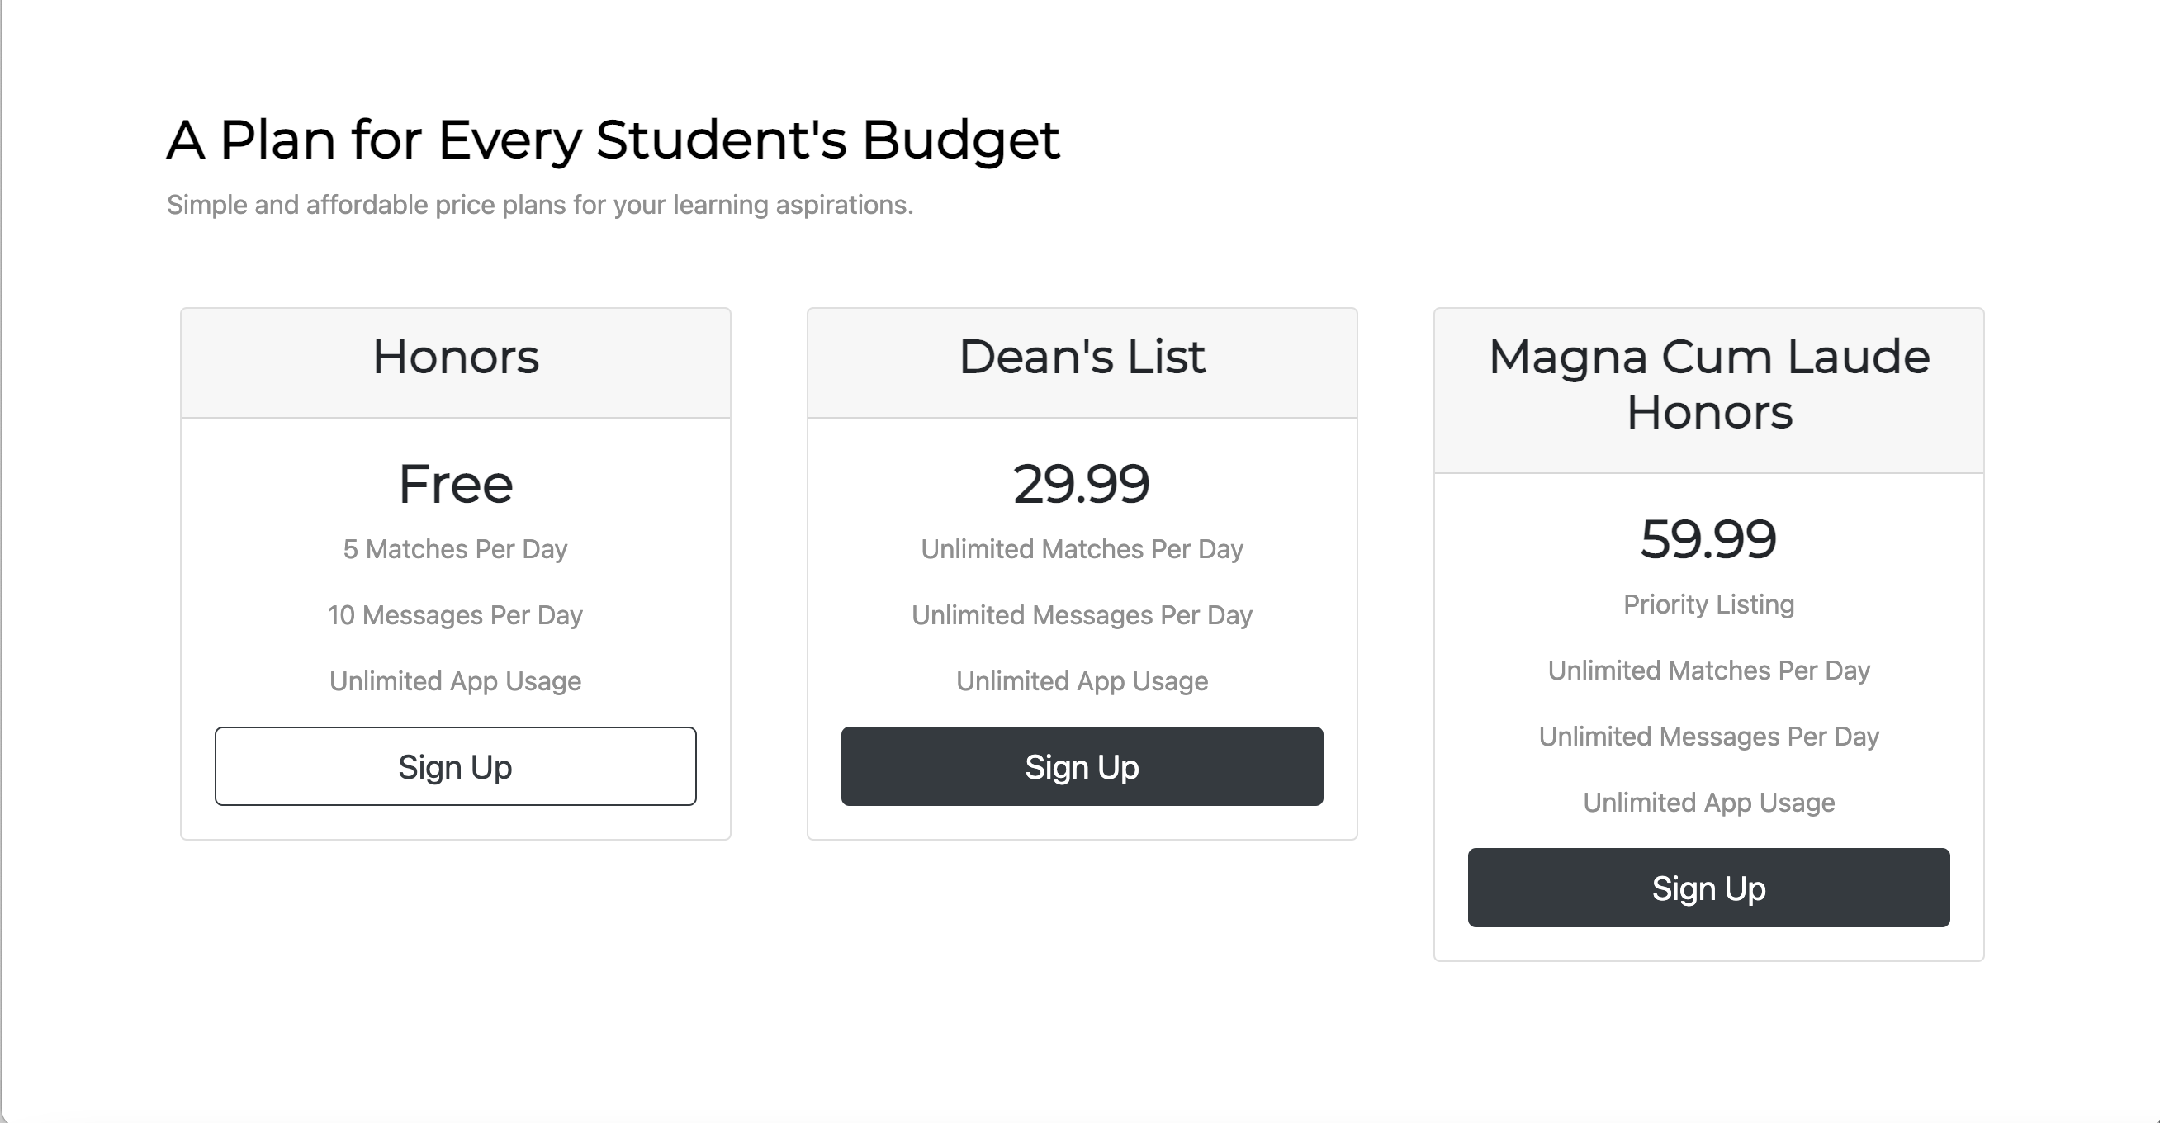Click the "Free" price text
This screenshot has width=2160, height=1123.
click(455, 484)
